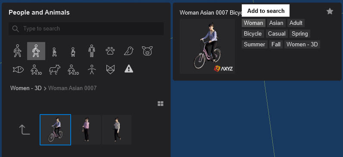Open the cow Livestock category icon
The width and height of the screenshot is (343, 157).
coord(55,69)
